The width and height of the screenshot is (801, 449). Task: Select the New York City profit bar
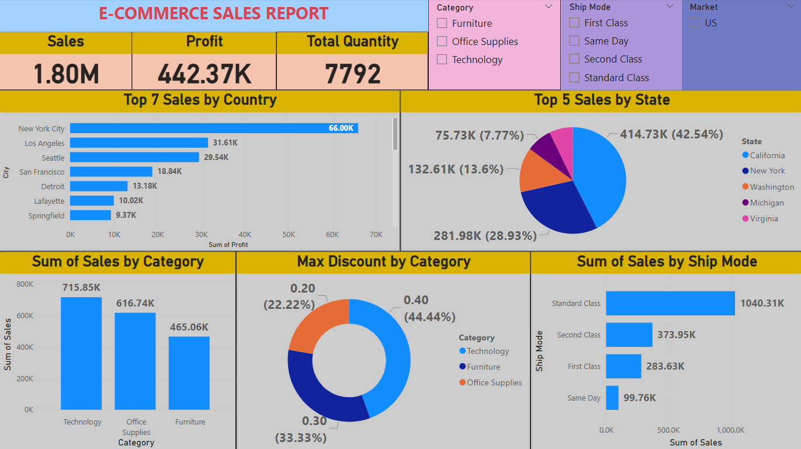tap(214, 128)
